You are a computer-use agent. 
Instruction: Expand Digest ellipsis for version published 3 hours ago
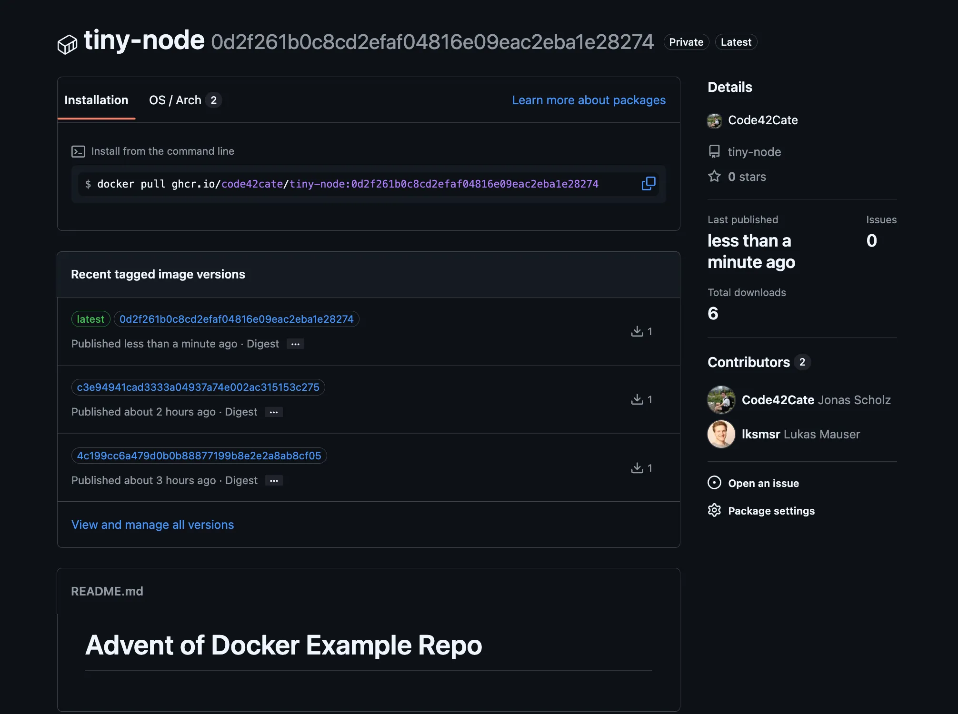click(274, 481)
